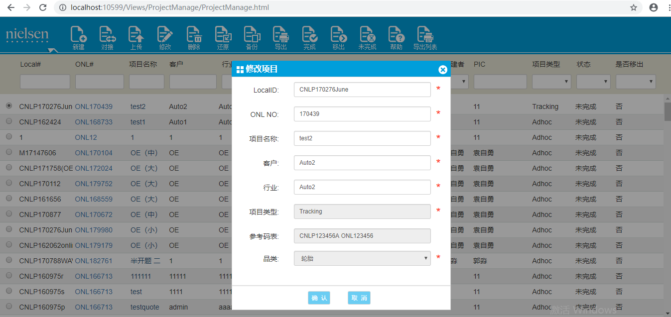Click the 还原 (Restore) toolbar icon
Viewport: 671px width, 317px height.
click(223, 38)
